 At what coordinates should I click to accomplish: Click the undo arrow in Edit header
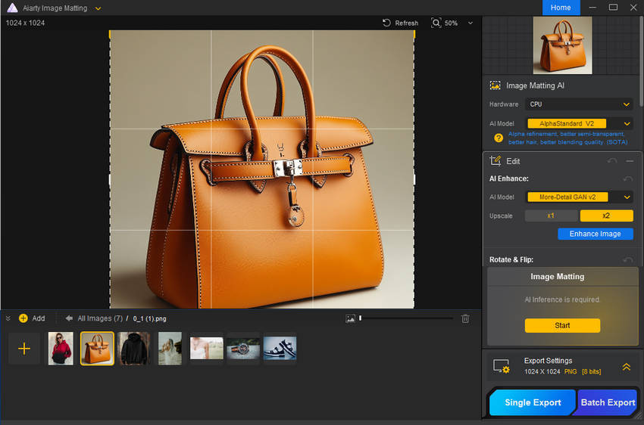[x=612, y=161]
